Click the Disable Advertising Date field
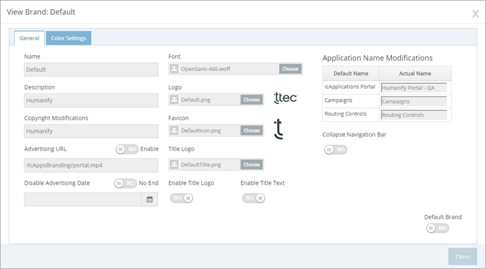The width and height of the screenshot is (486, 269). point(83,199)
